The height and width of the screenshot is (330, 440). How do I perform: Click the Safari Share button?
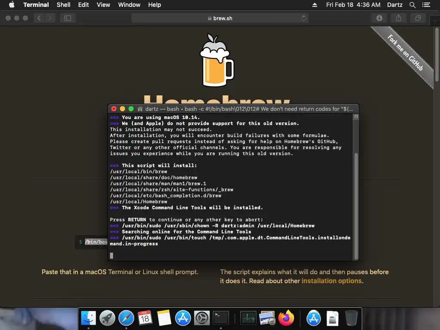(x=398, y=18)
